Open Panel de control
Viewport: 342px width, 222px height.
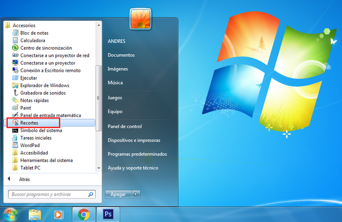[125, 126]
